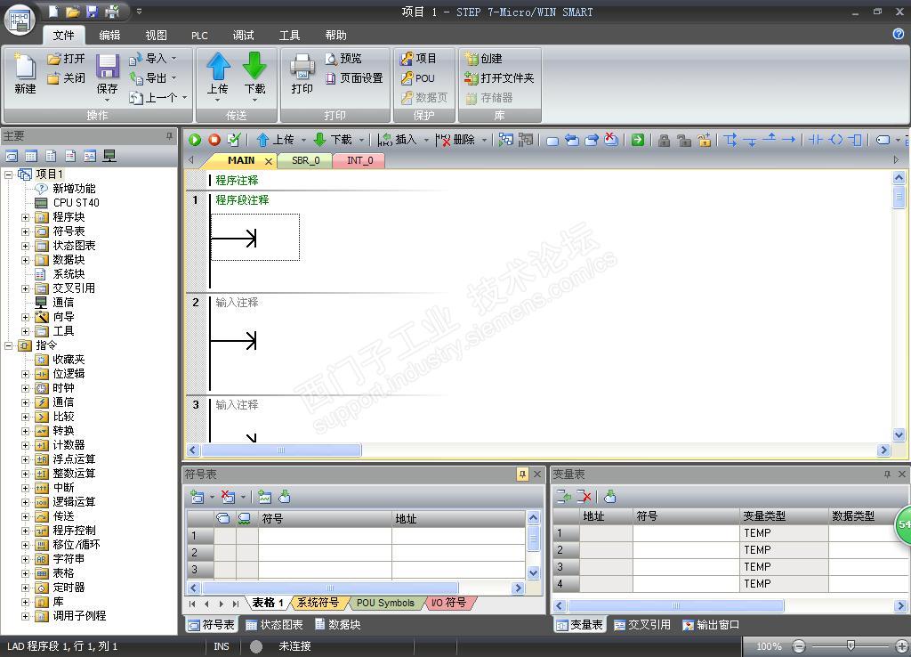Click the help question mark icon at top right
Image resolution: width=911 pixels, height=657 pixels.
(899, 34)
